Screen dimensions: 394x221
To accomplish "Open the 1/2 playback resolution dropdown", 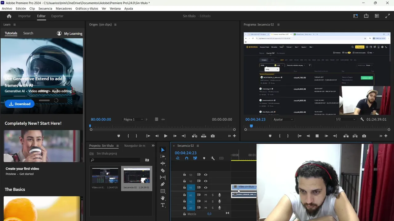I will 346,119.
